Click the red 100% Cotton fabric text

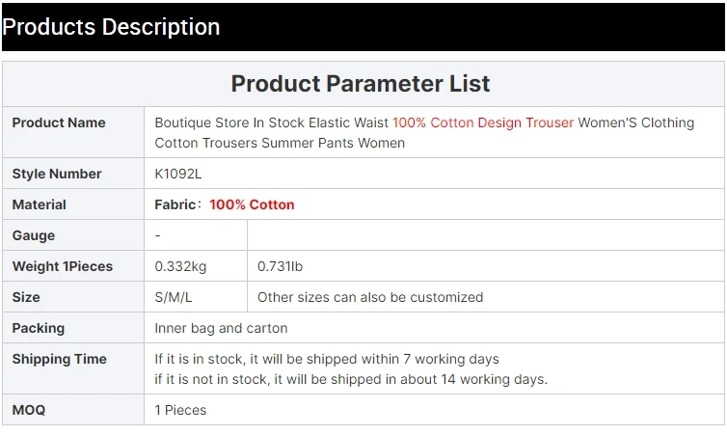[x=252, y=204]
